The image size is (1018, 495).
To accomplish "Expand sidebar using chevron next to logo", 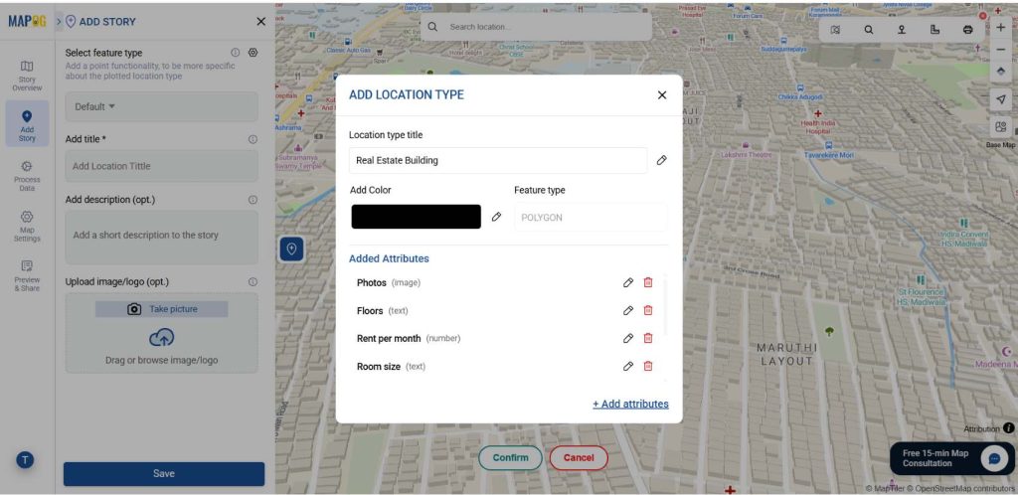I will click(x=59, y=21).
